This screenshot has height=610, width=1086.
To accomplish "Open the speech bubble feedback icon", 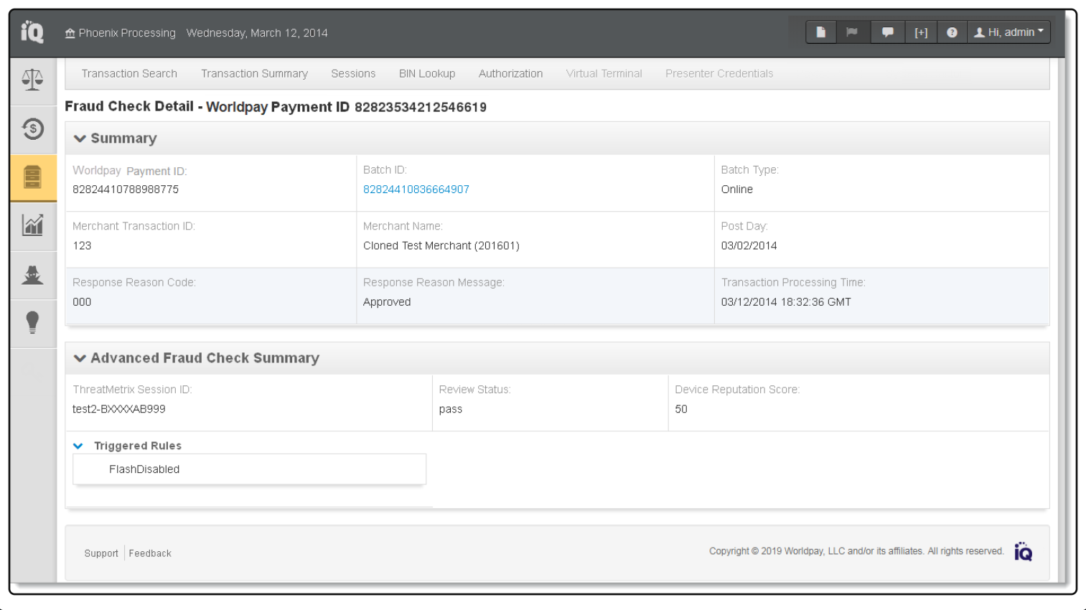I will (887, 32).
